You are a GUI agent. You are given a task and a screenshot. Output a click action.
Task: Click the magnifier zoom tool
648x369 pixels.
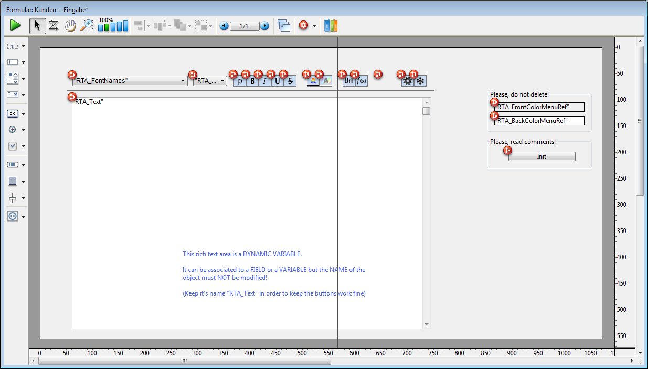[x=87, y=25]
